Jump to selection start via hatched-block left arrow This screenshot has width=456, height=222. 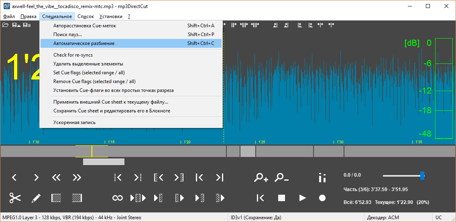(158, 177)
